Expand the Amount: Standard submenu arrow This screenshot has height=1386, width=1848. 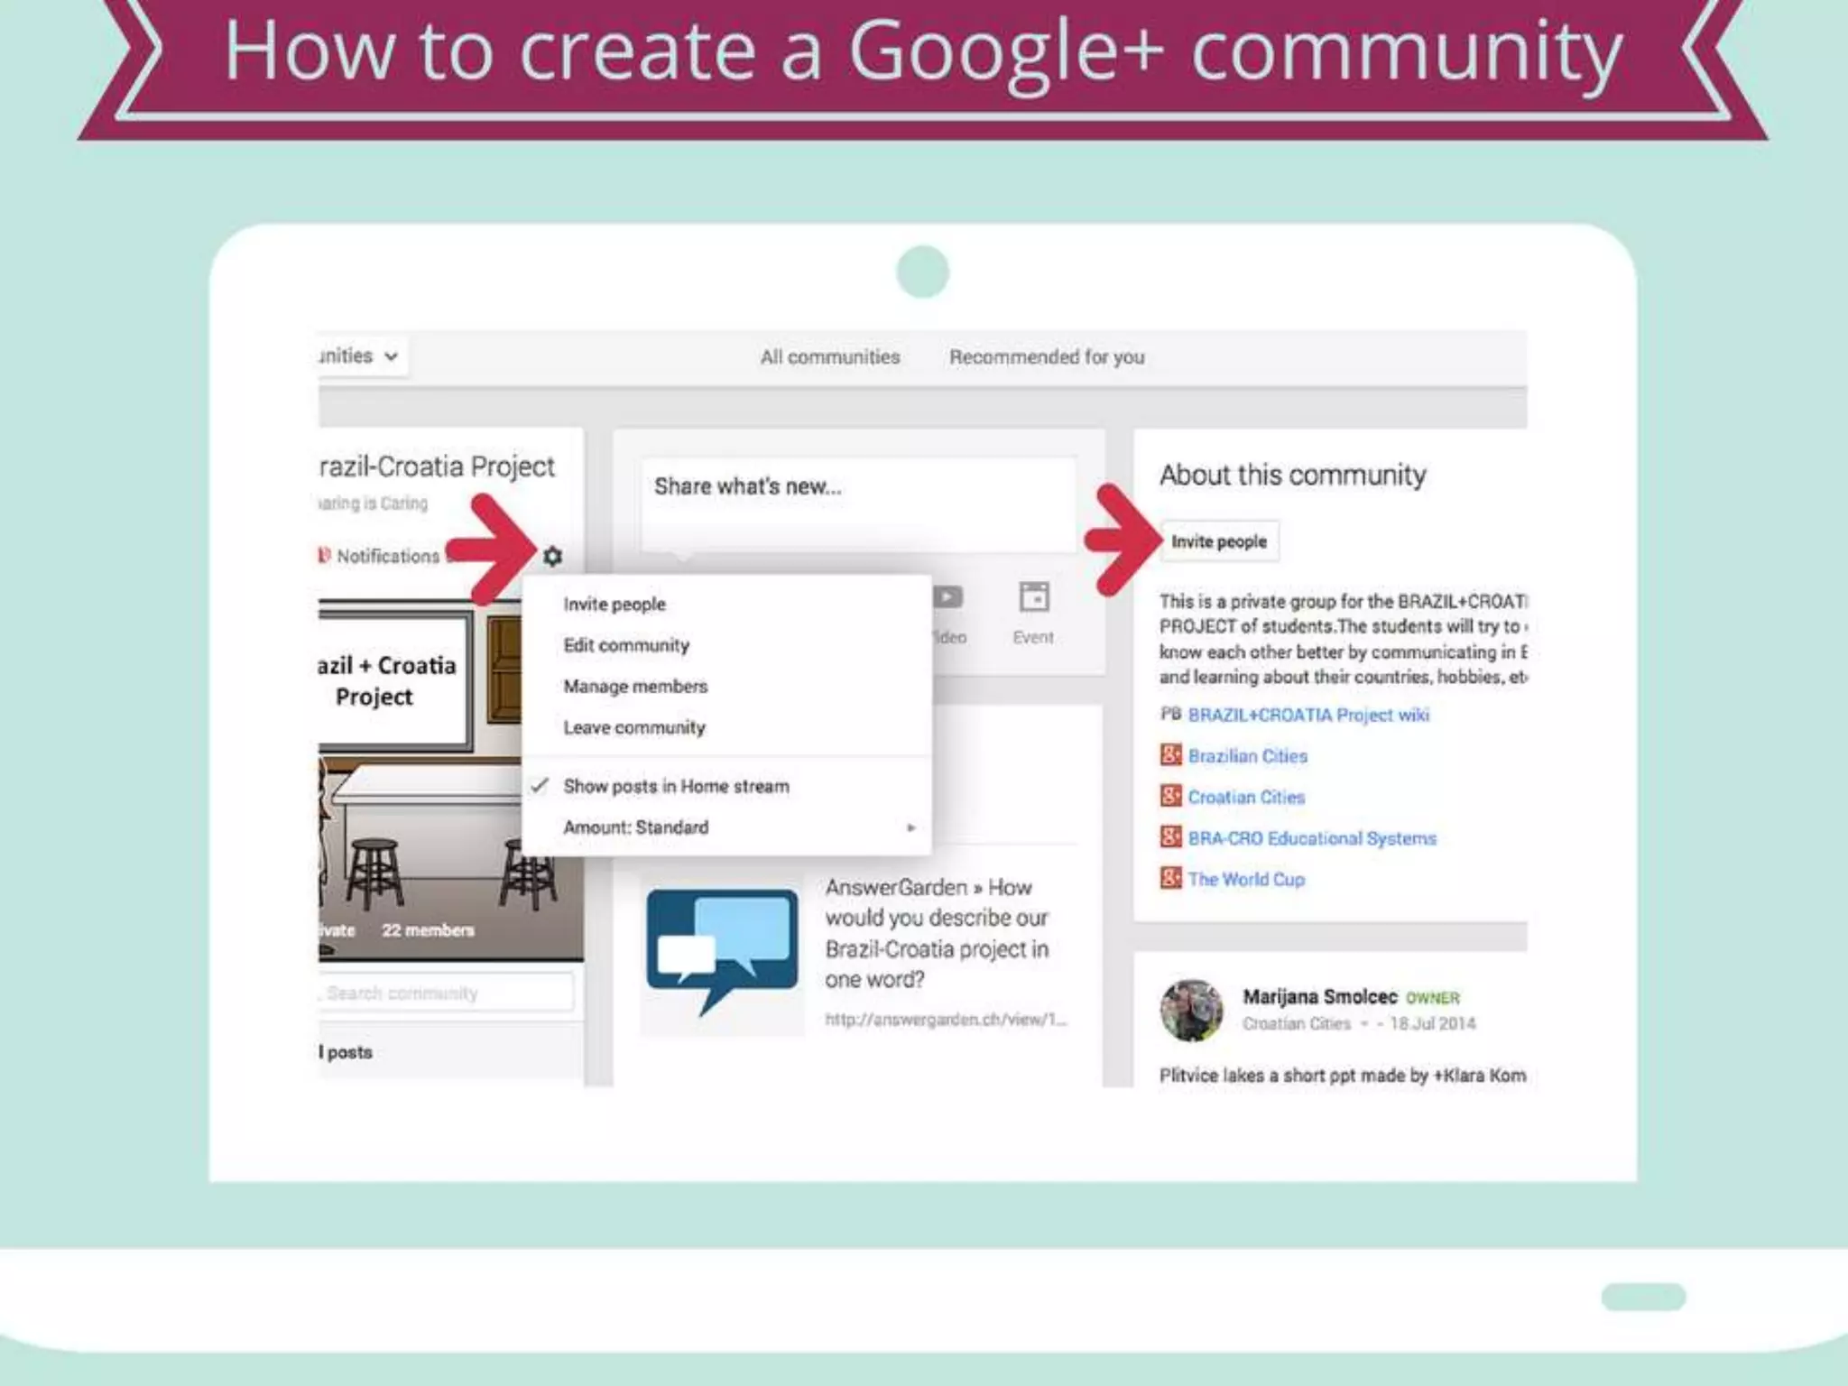(x=910, y=827)
